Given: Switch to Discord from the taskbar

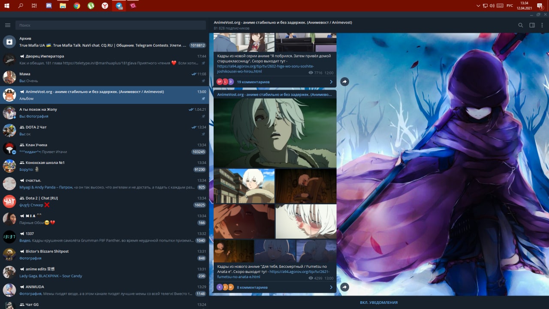Looking at the screenshot, I should [x=49, y=6].
